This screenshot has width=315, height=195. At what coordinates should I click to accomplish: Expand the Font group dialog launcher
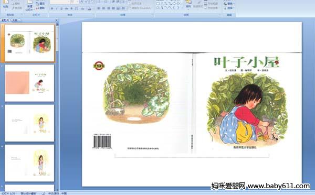[93, 15]
